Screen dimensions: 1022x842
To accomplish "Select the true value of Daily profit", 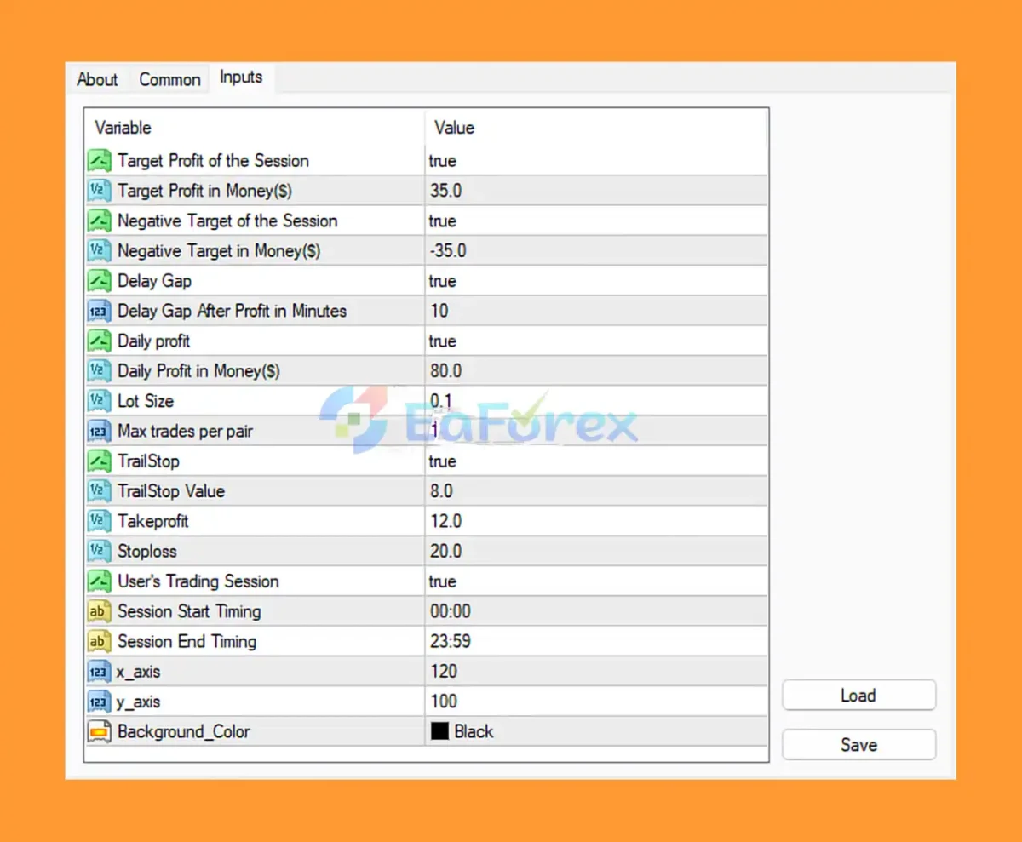I will [x=443, y=341].
